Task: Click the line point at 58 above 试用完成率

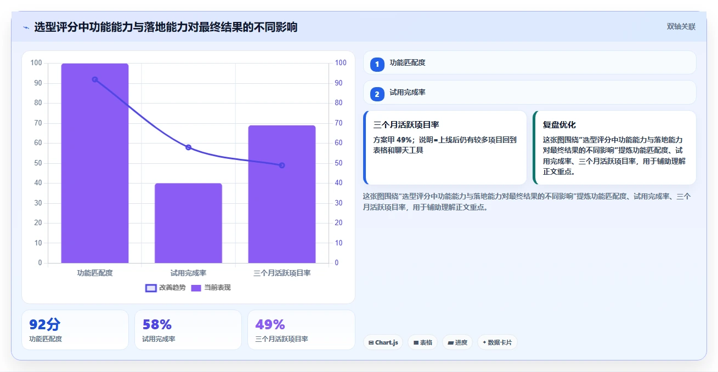Action: coord(188,147)
